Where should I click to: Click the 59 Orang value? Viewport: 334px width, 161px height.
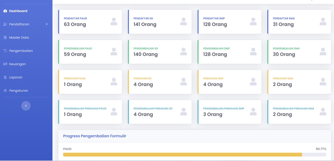[75, 54]
